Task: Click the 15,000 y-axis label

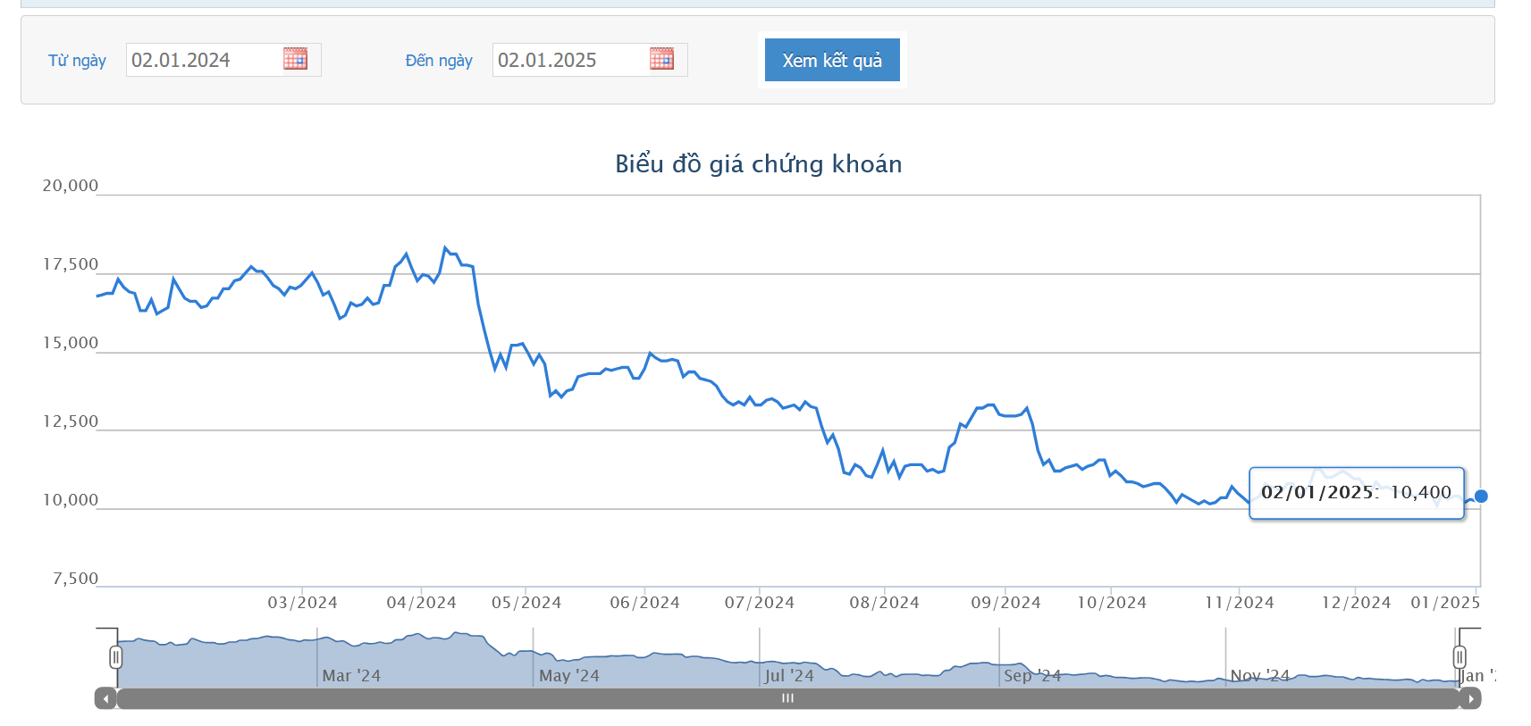Action: click(x=71, y=343)
